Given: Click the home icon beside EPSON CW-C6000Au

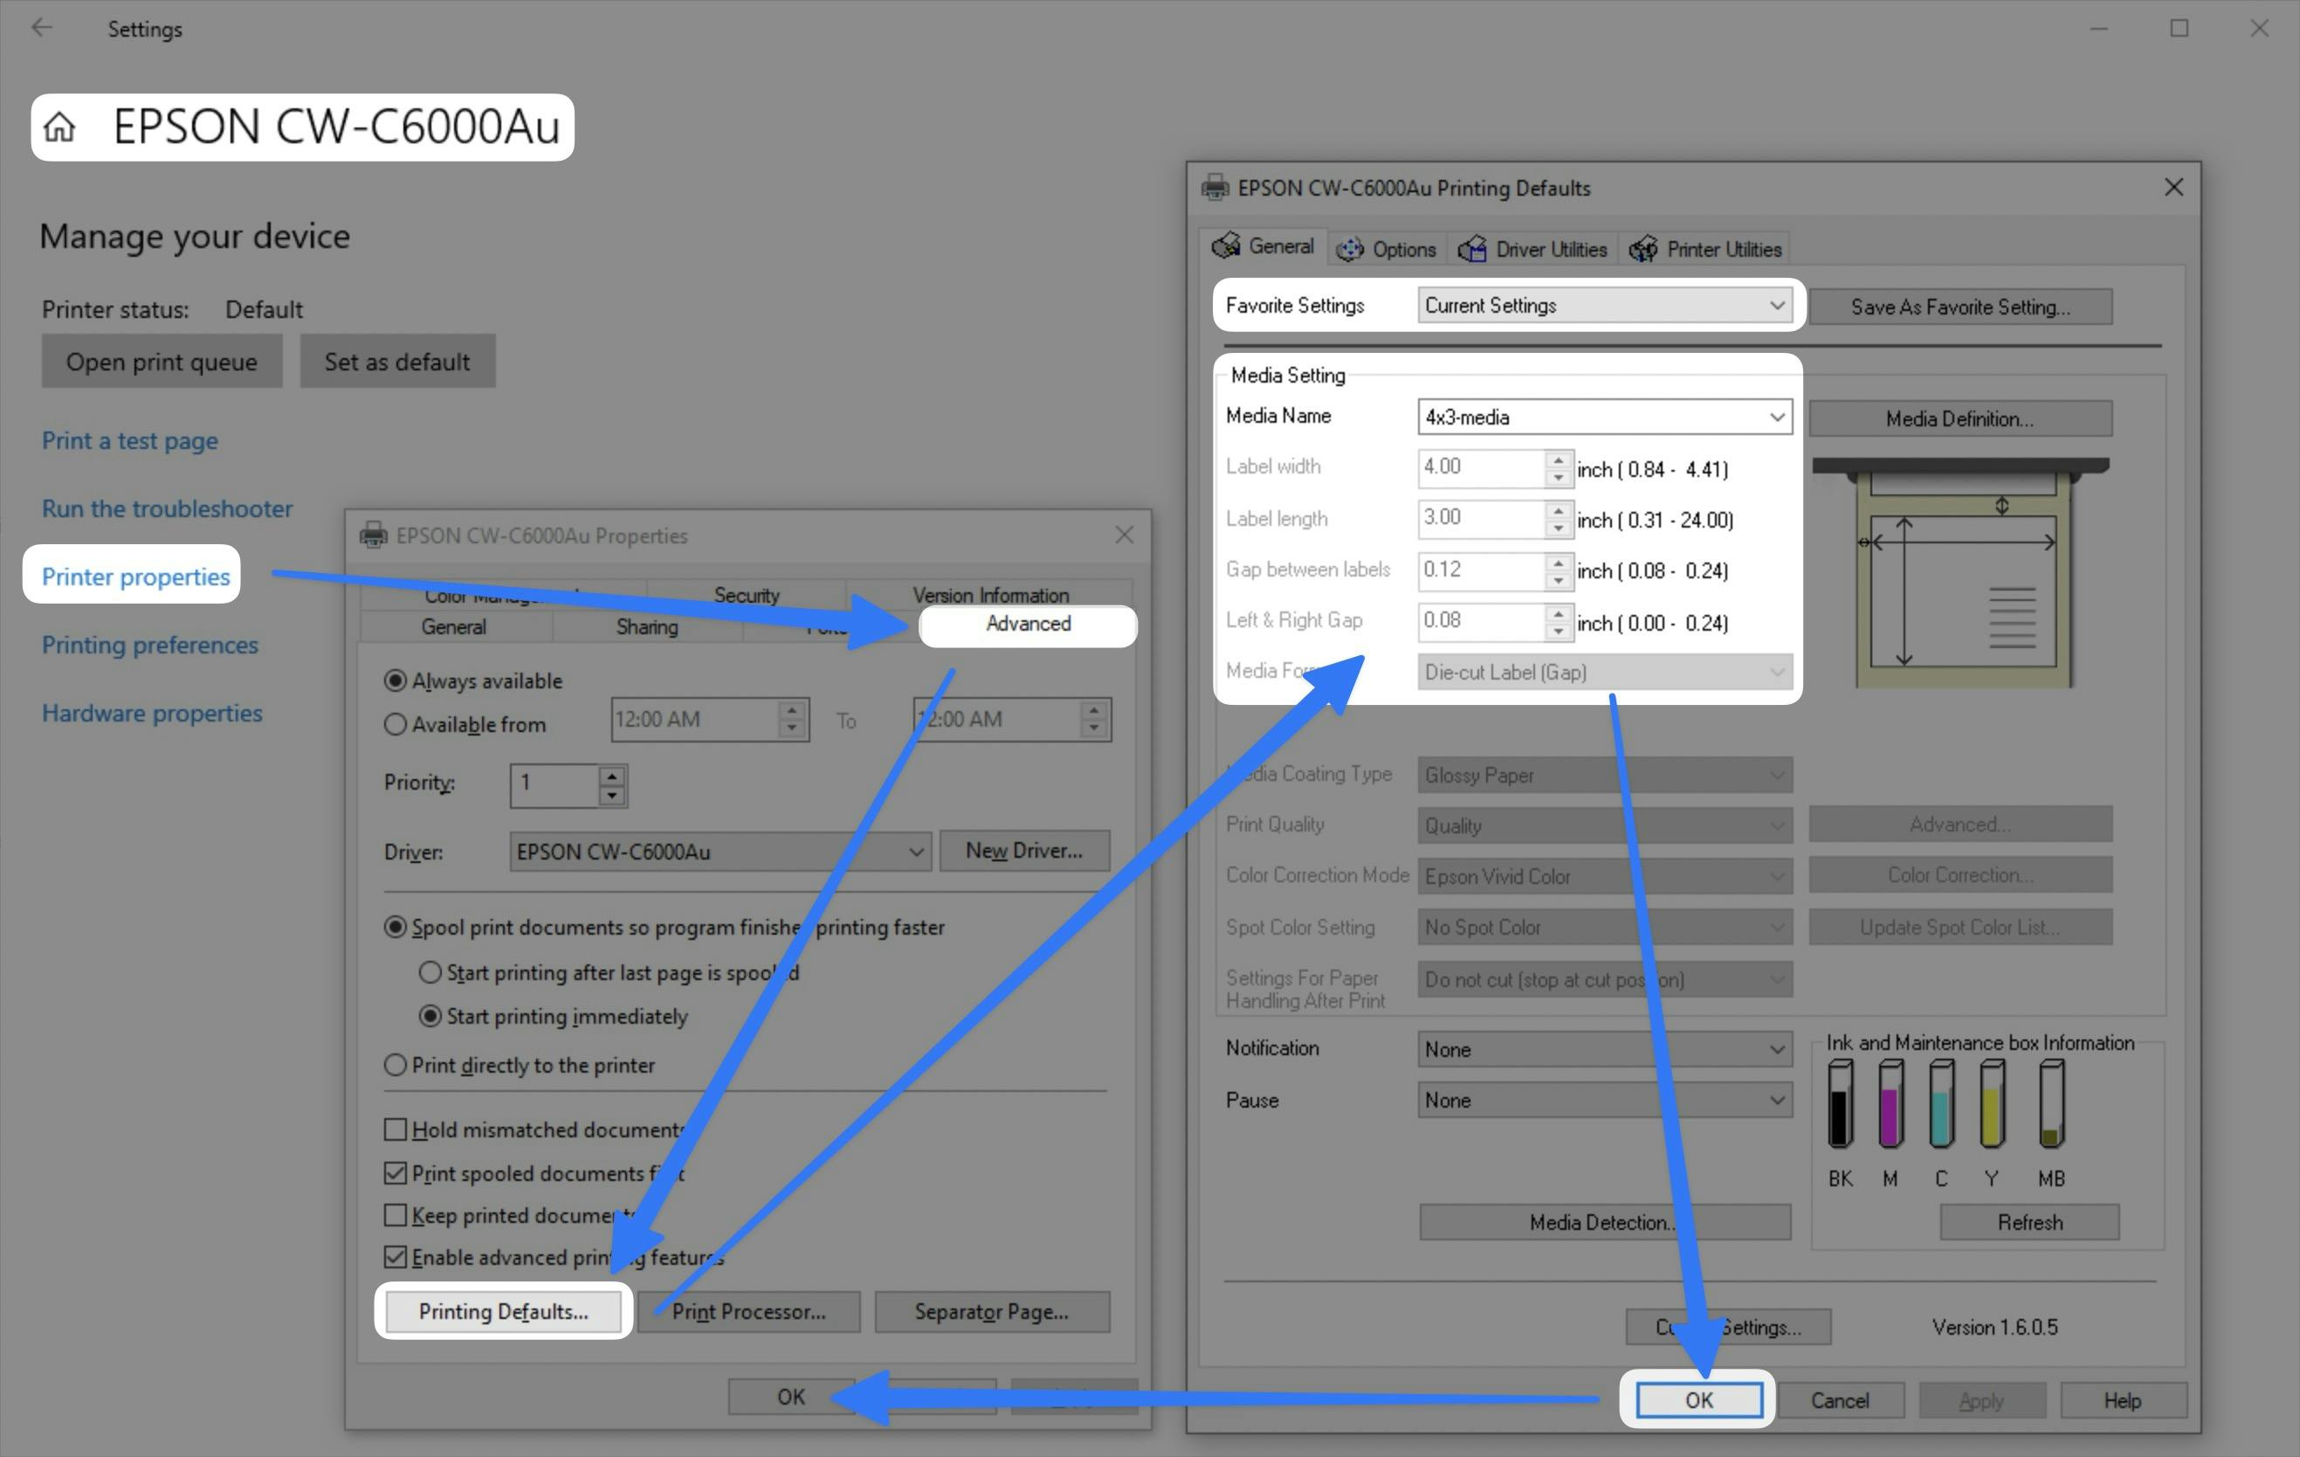Looking at the screenshot, I should tap(59, 127).
